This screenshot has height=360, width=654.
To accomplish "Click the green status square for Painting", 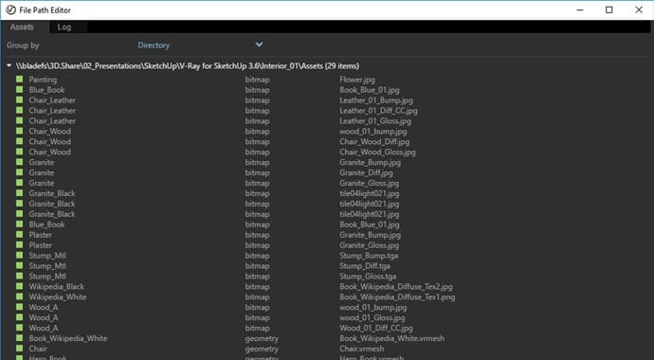I will (x=20, y=80).
